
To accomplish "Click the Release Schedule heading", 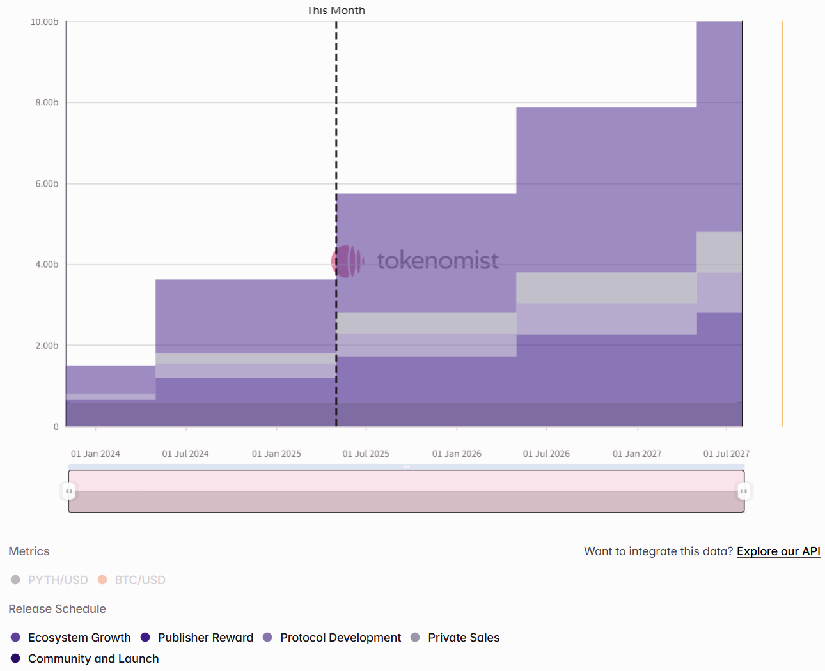I will [57, 609].
